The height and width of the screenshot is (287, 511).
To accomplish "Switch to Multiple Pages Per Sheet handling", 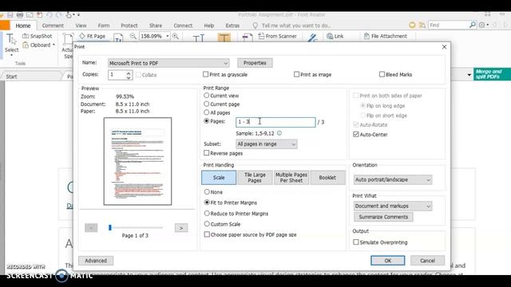I will [x=291, y=178].
